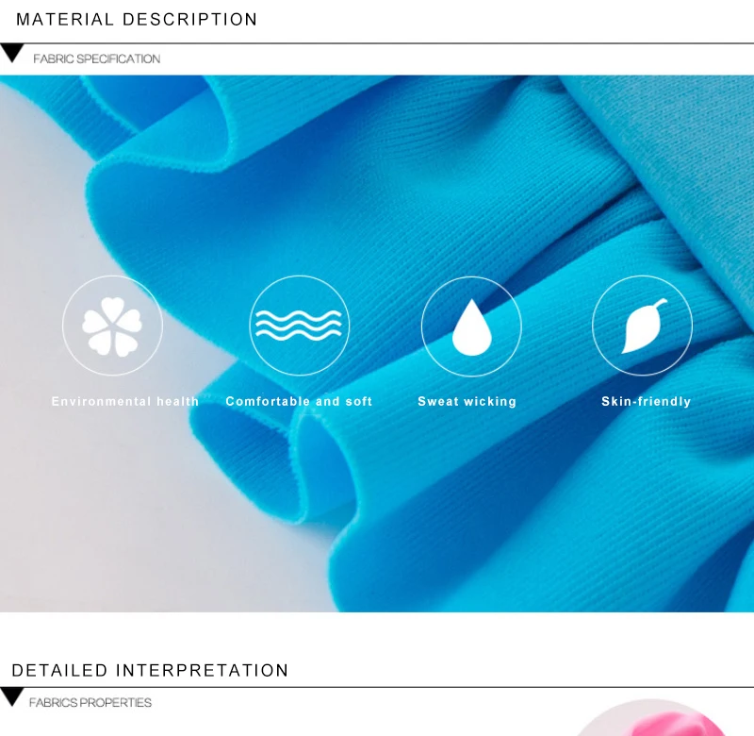
Task: Select the Environmental health label
Action: tap(125, 401)
